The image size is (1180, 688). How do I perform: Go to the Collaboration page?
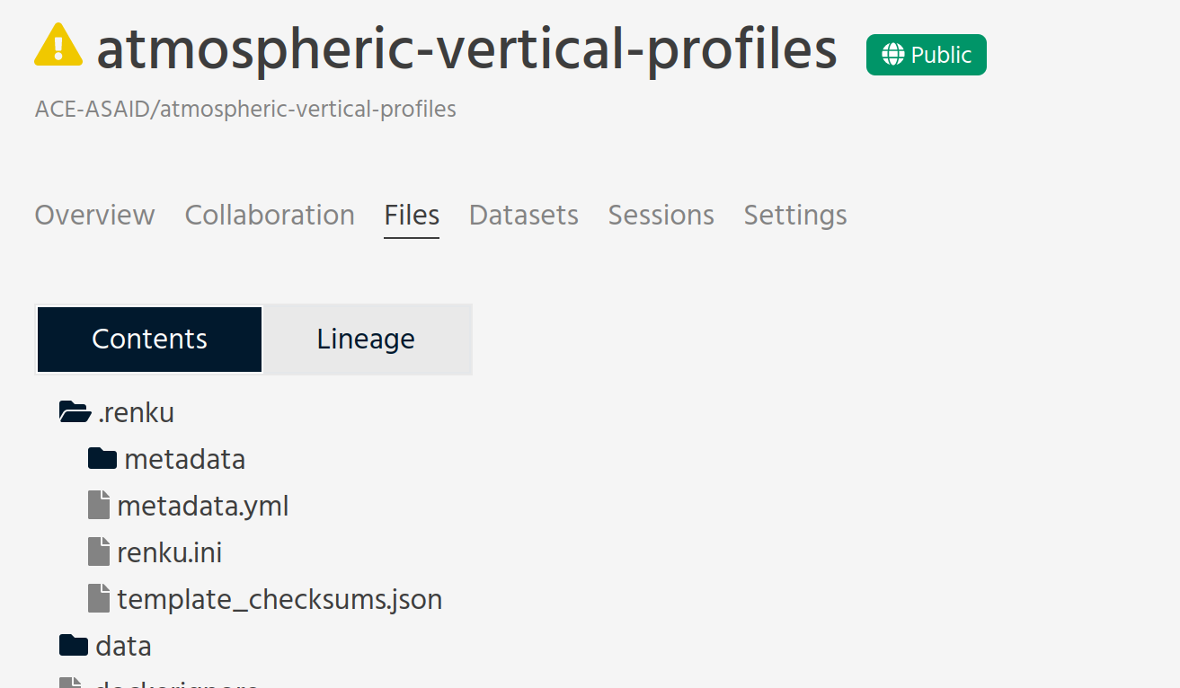point(269,215)
